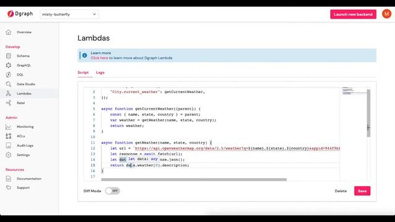Open Ratel in sidebar

pyautogui.click(x=20, y=103)
